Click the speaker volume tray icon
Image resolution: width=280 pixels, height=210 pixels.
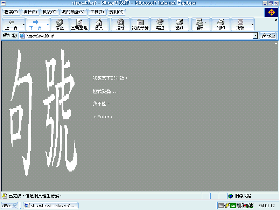click(239, 205)
